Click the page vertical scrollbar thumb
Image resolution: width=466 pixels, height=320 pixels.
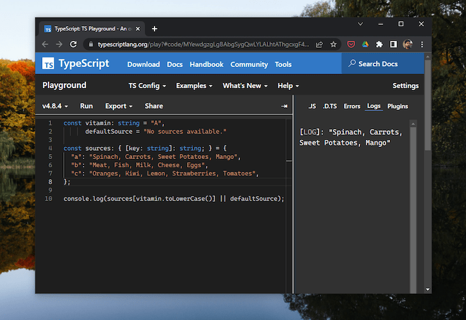point(428,105)
